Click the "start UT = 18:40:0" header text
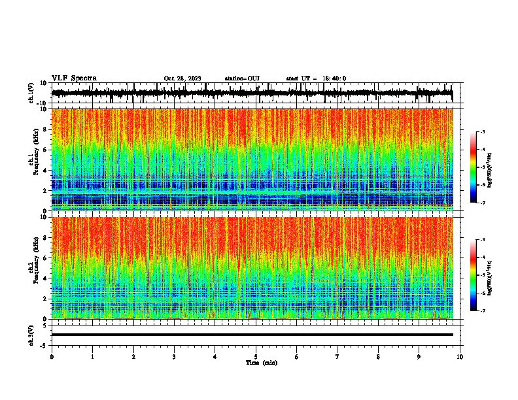The height and width of the screenshot is (400, 518). (x=316, y=78)
